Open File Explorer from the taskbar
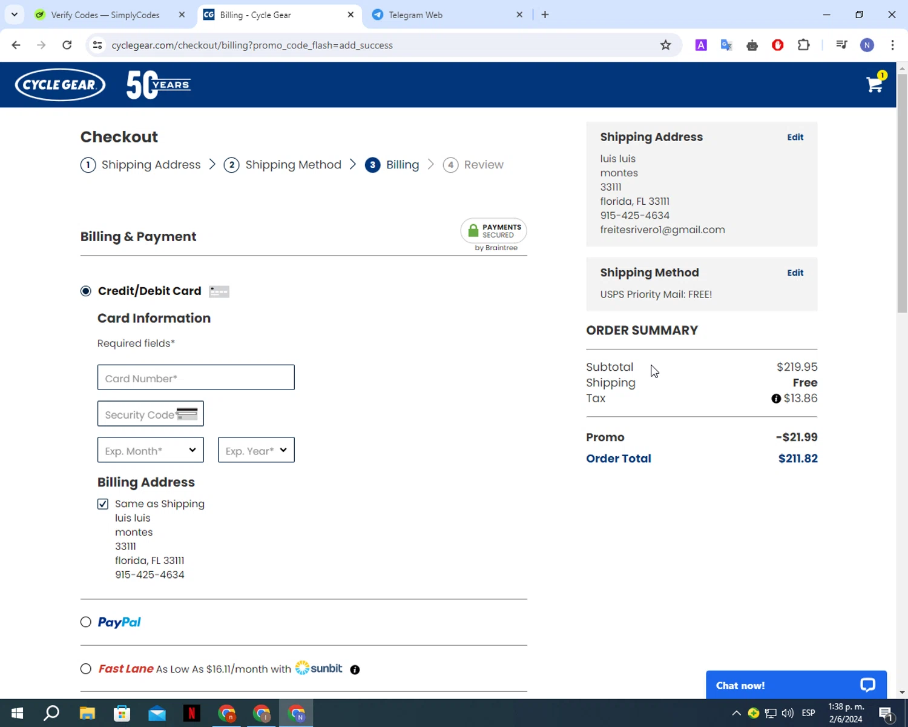This screenshot has width=908, height=727. click(87, 713)
